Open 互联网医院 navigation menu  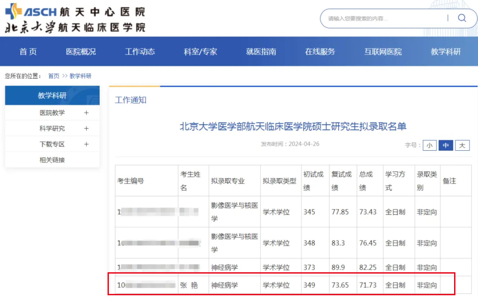click(x=383, y=52)
